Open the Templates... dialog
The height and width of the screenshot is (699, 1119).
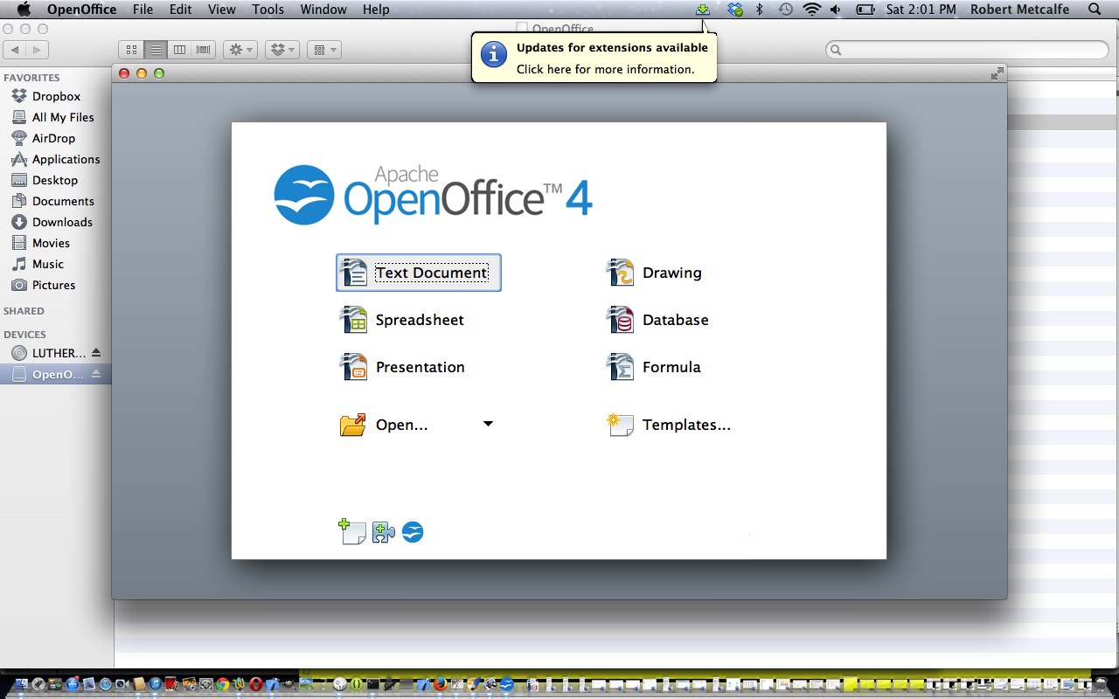669,425
